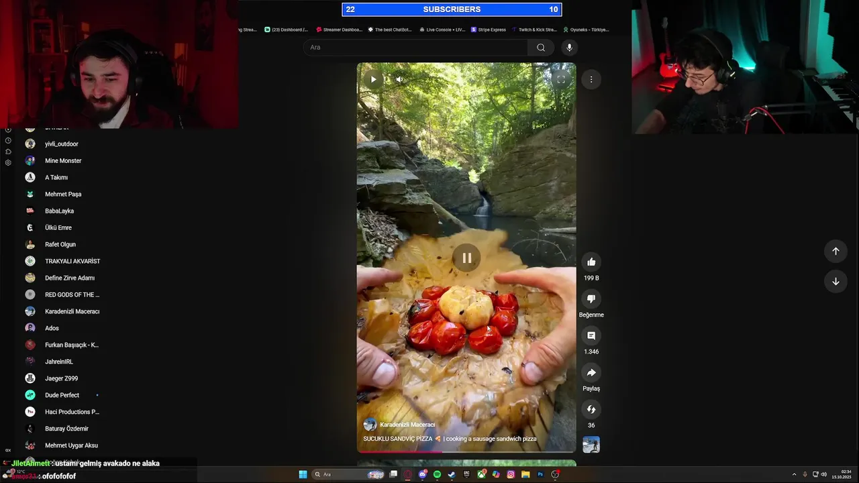Pause the video with center pause button

[x=466, y=258]
